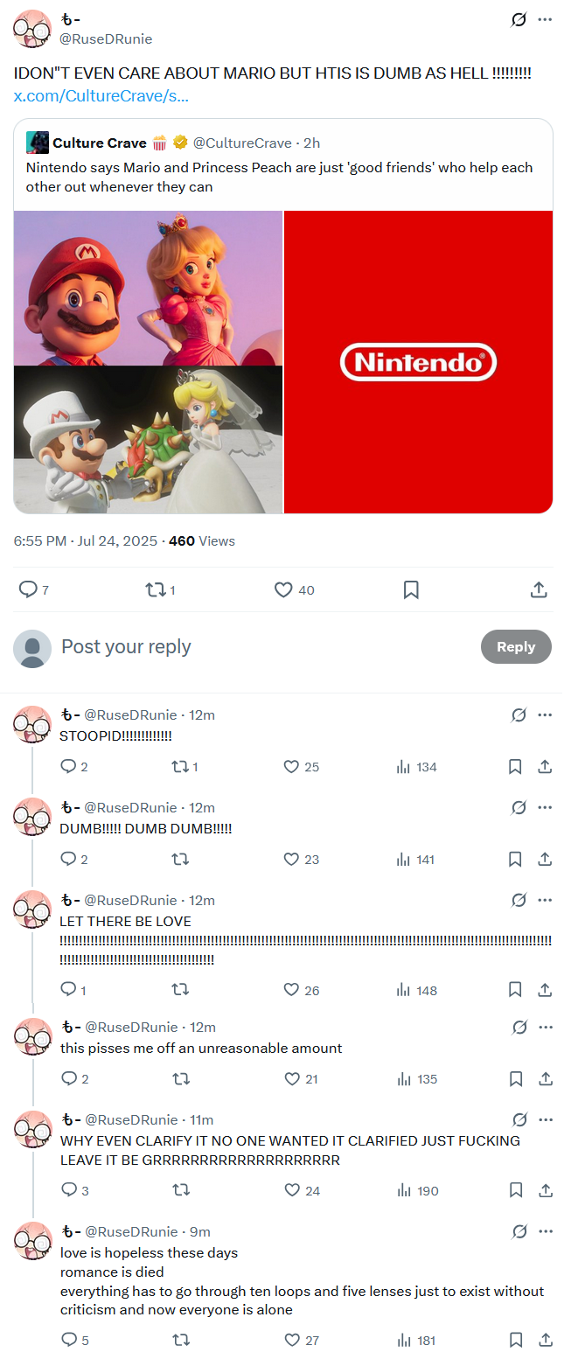Share the main post via upload icon
Viewport: 571px width, 1359px height.
(540, 590)
